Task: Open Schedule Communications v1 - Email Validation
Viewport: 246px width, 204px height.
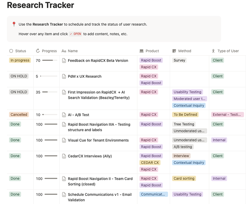Action: 100,197
